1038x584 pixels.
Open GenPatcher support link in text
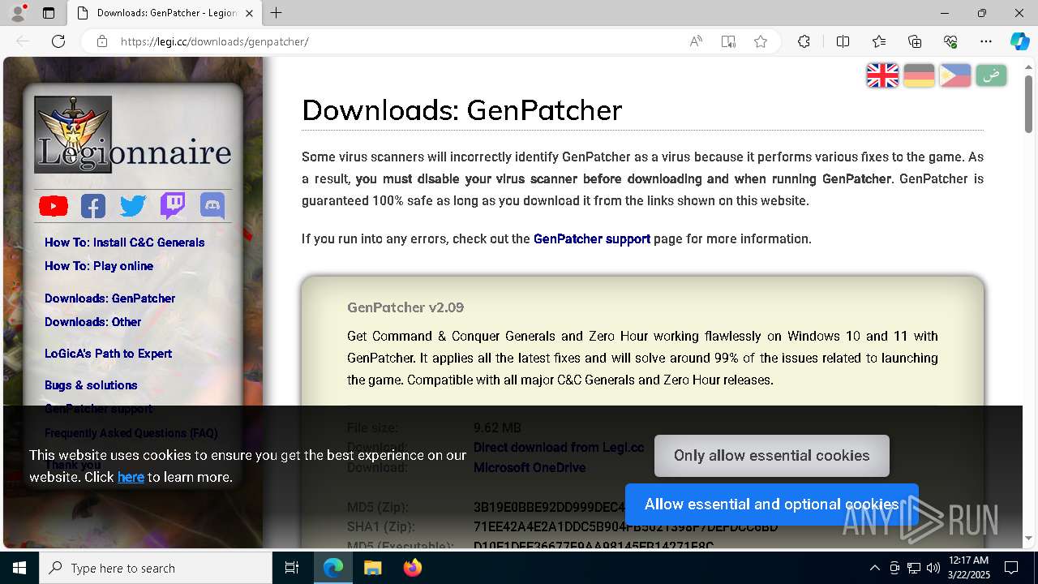click(x=592, y=238)
